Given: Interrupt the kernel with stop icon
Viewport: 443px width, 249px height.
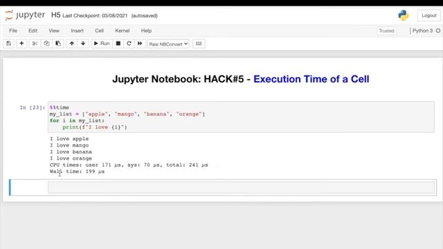Looking at the screenshot, I should [x=118, y=44].
